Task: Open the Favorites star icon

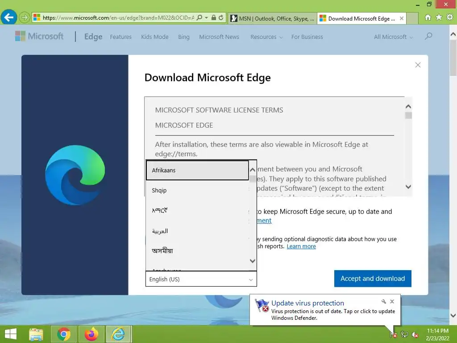Action: (439, 17)
